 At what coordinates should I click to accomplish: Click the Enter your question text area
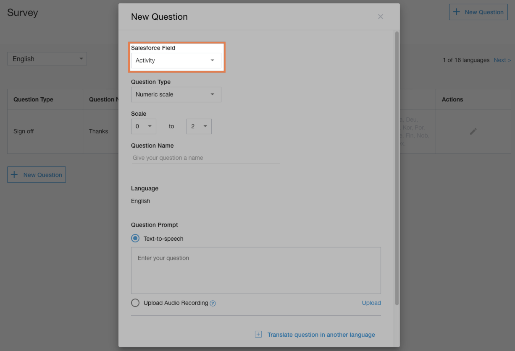tap(256, 270)
